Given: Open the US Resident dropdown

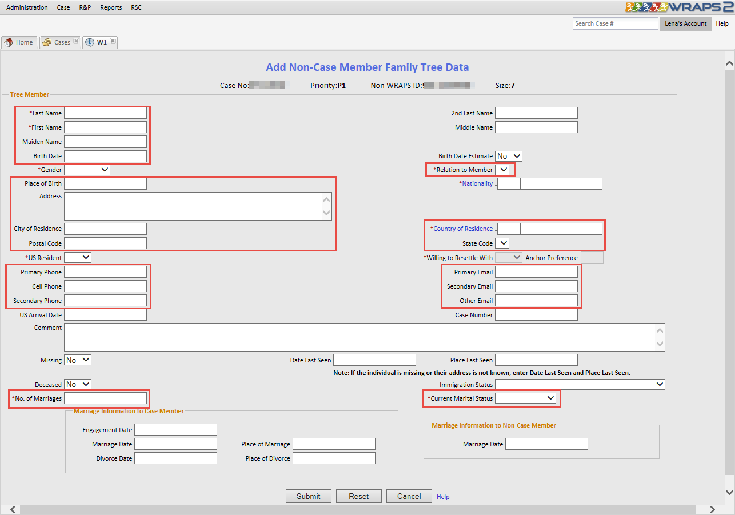Looking at the screenshot, I should point(78,257).
